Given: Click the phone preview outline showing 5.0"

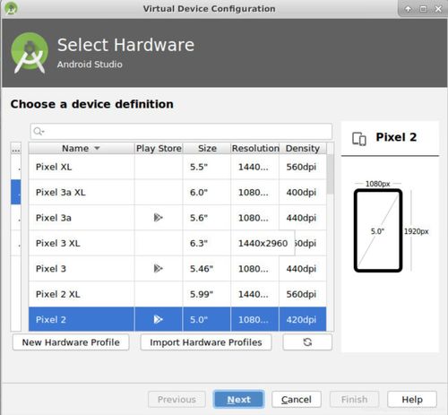Looking at the screenshot, I should pos(378,230).
